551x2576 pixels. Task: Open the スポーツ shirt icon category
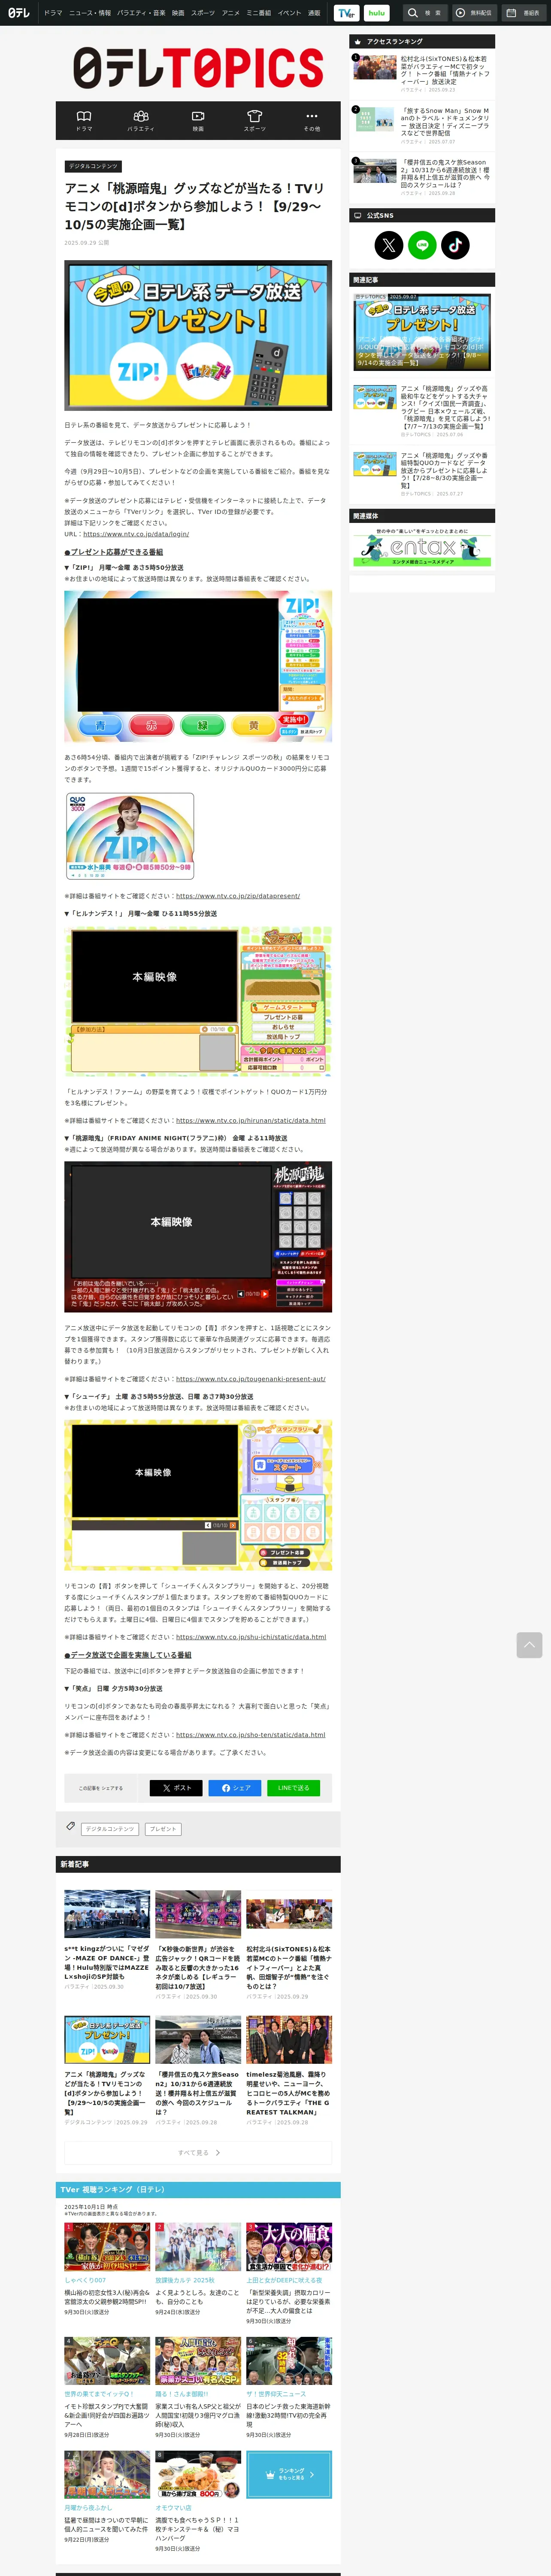point(255,120)
